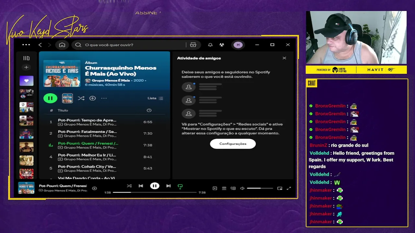The image size is (415, 233).
Task: Pause playback with the white pause button
Action: pos(155,186)
